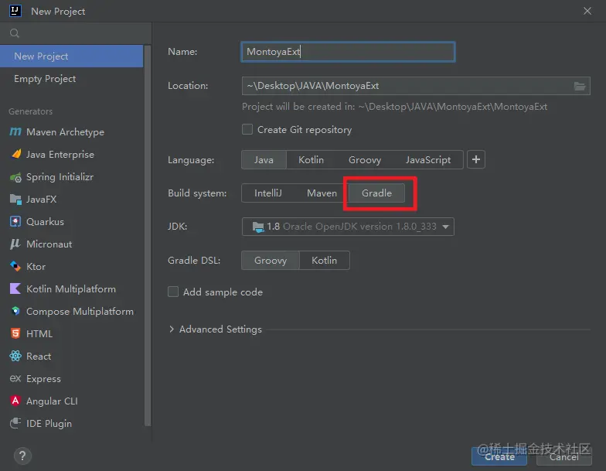606x471 pixels.
Task: Click the Compose Multiplatform icon
Action: (15, 311)
